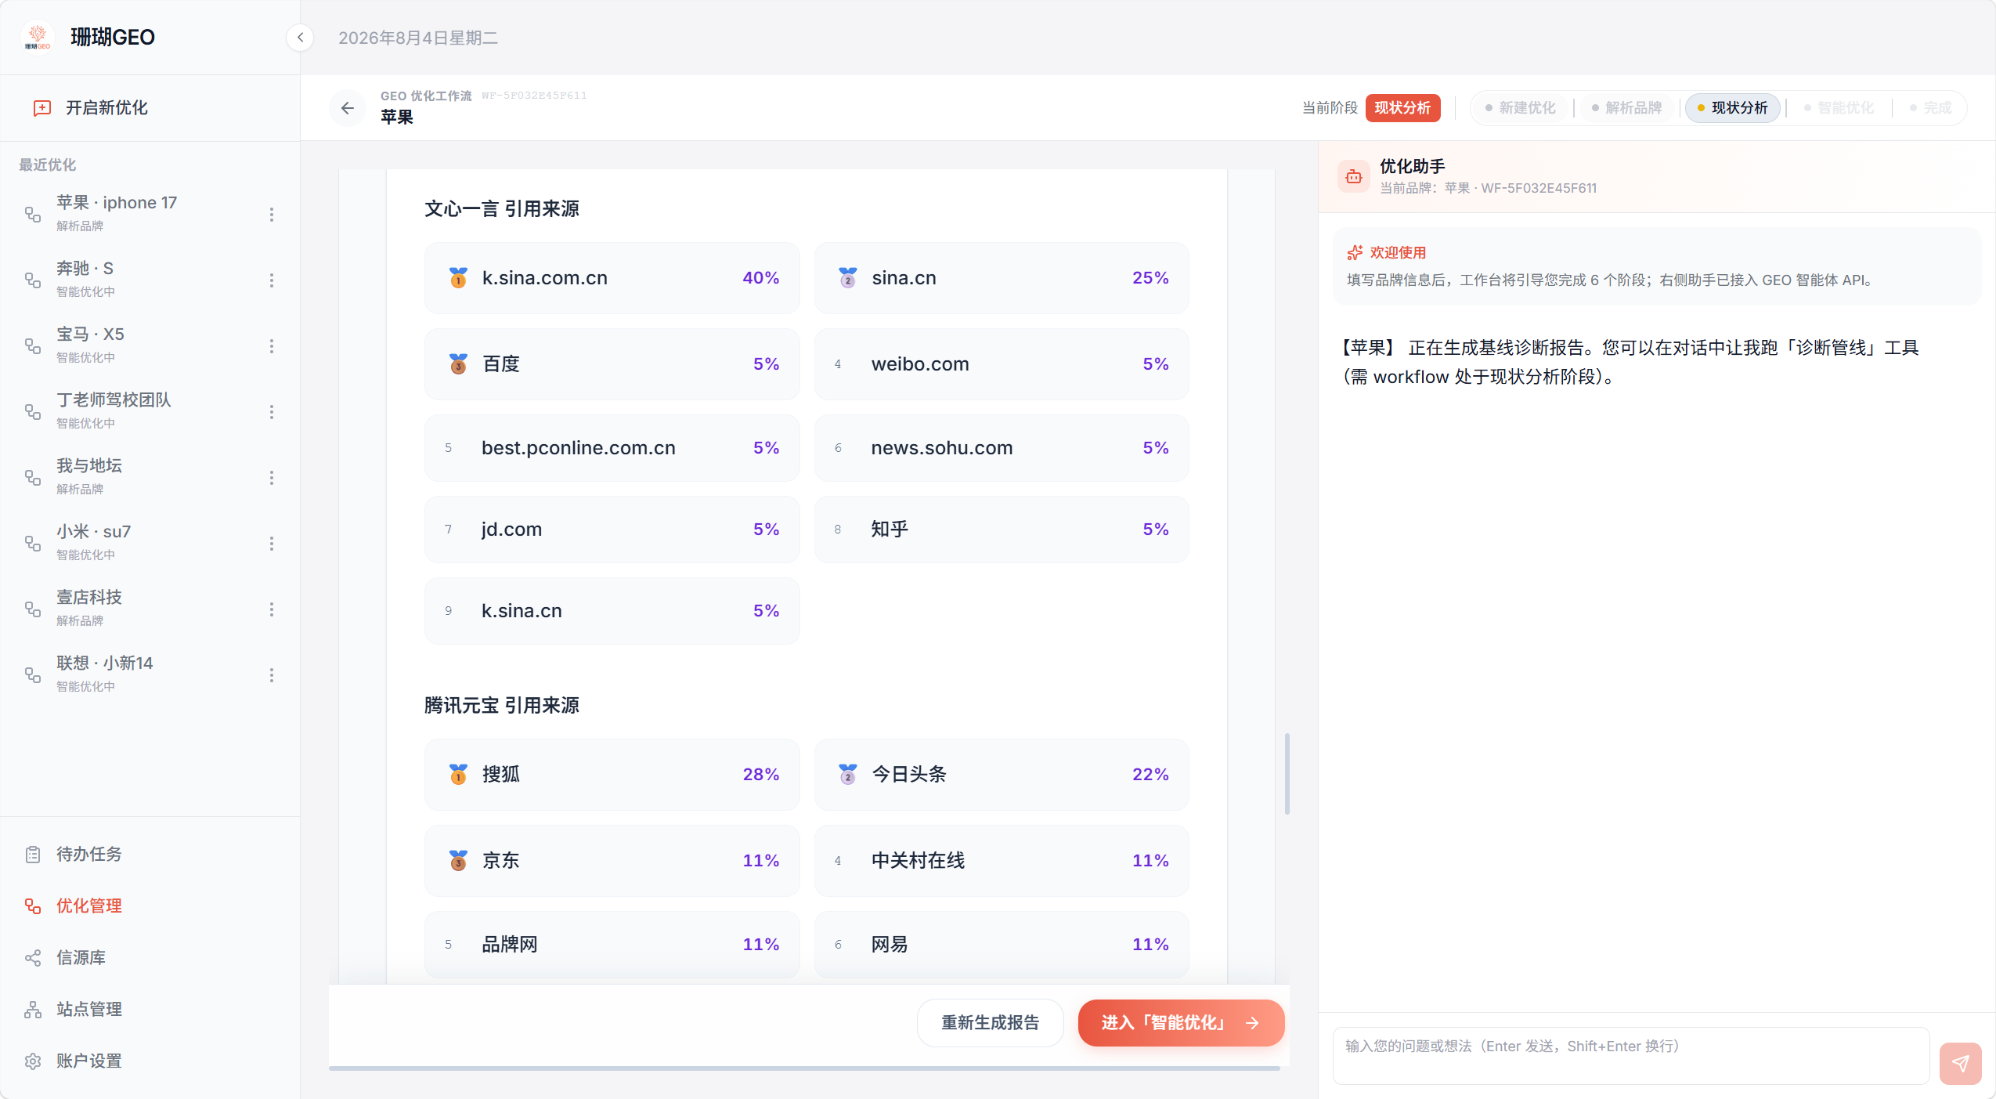Open 奔驰 · S optimization entry

pos(150,279)
